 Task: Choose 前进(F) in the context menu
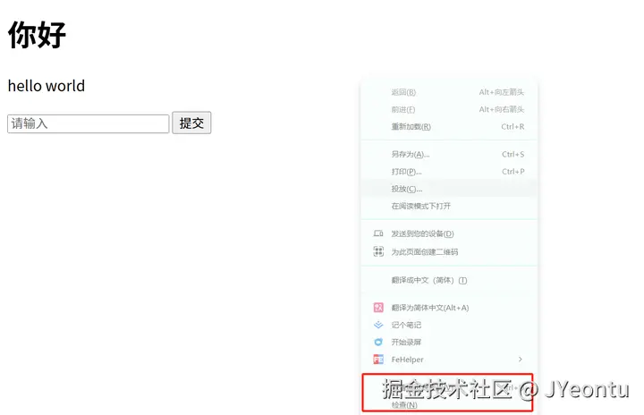pyautogui.click(x=449, y=109)
